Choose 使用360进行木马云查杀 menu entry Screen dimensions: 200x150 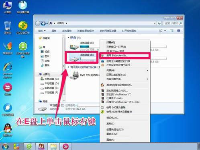click(125, 112)
